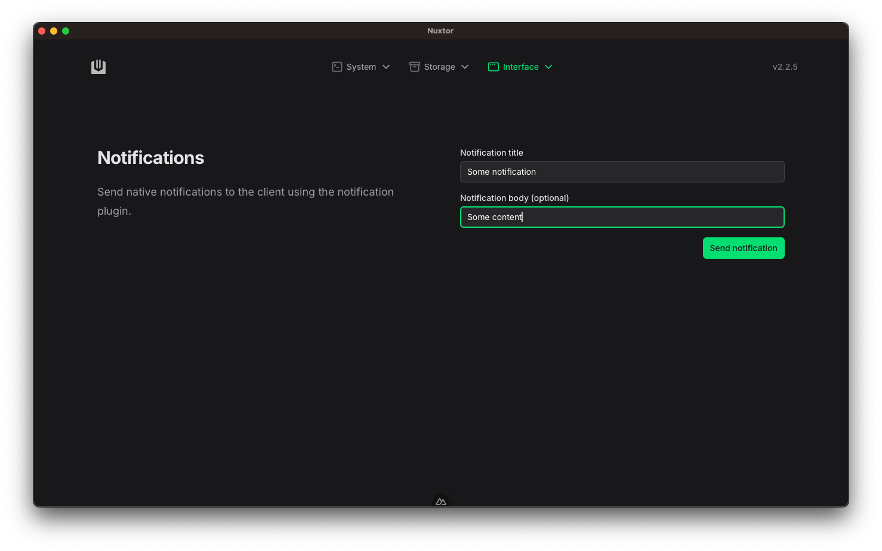The width and height of the screenshot is (882, 551).
Task: Open Nuxt DevTools icon at window bottom
Action: [x=441, y=502]
